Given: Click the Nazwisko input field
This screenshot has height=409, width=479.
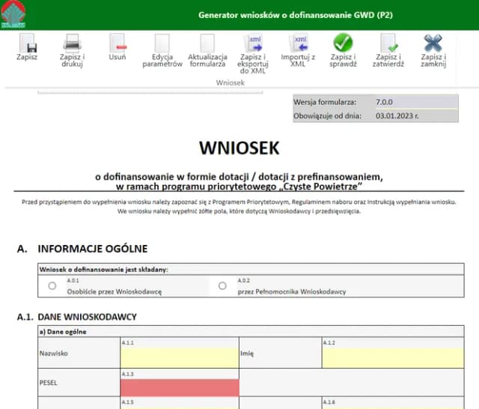Looking at the screenshot, I should [x=179, y=358].
